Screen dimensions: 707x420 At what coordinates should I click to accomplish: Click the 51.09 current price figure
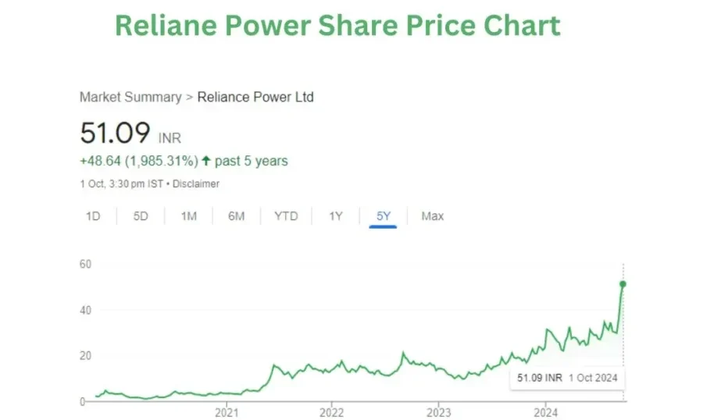tap(115, 133)
